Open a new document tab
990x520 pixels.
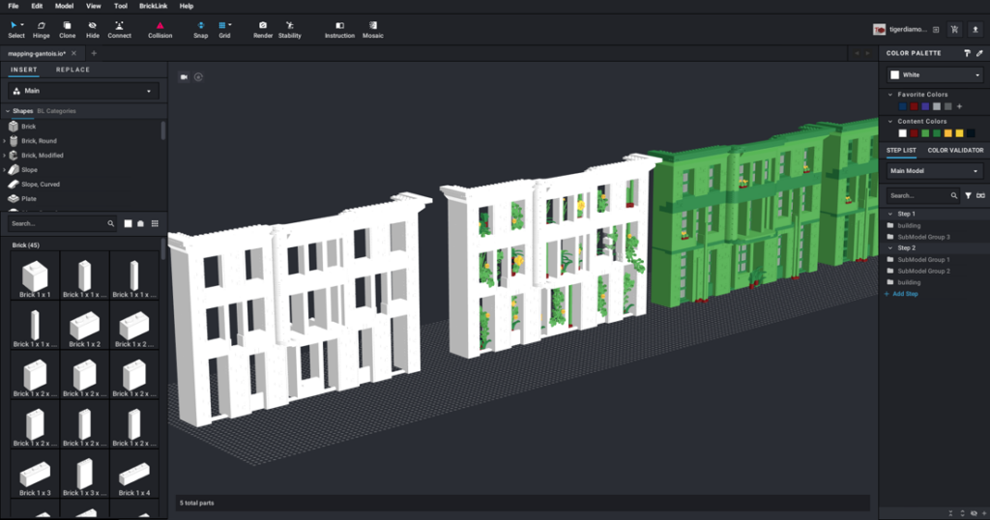point(94,53)
